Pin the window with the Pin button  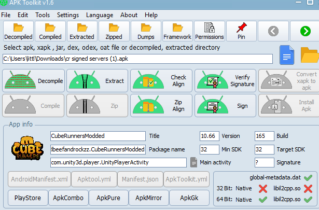click(x=242, y=31)
